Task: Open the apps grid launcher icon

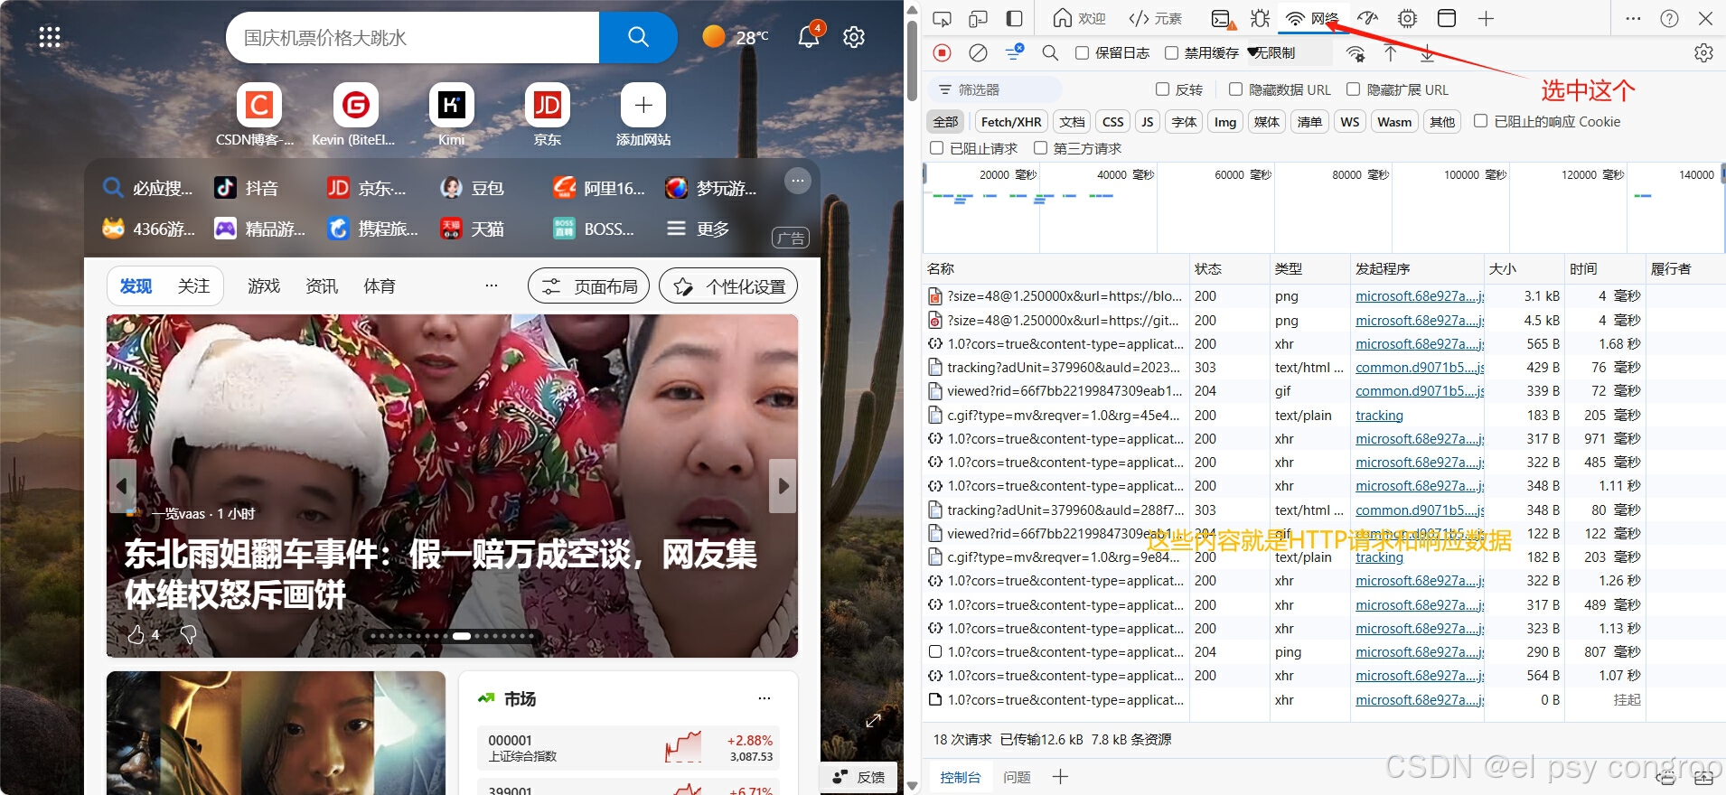Action: coord(50,37)
